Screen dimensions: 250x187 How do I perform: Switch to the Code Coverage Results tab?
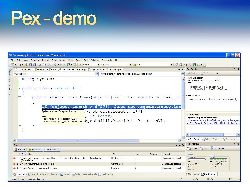(x=84, y=174)
